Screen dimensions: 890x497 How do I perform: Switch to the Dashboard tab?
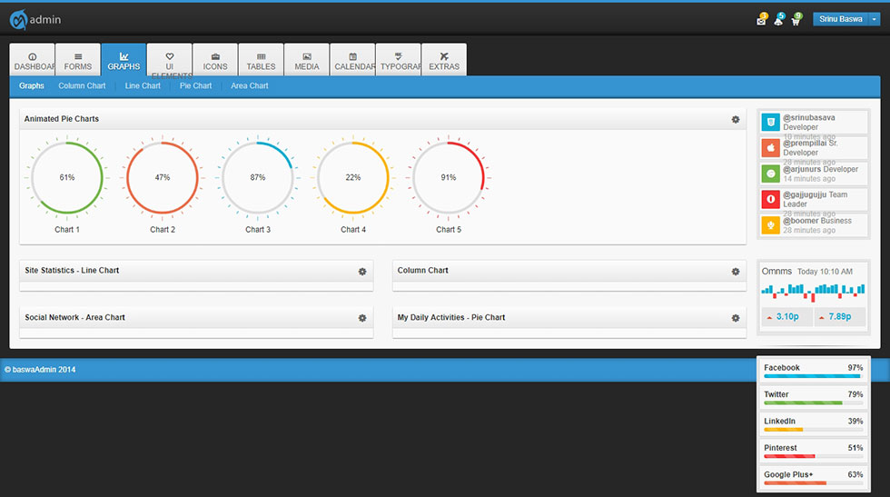pyautogui.click(x=33, y=60)
